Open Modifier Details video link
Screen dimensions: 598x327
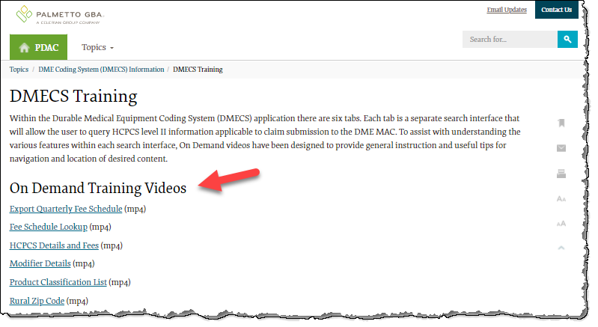pos(40,263)
